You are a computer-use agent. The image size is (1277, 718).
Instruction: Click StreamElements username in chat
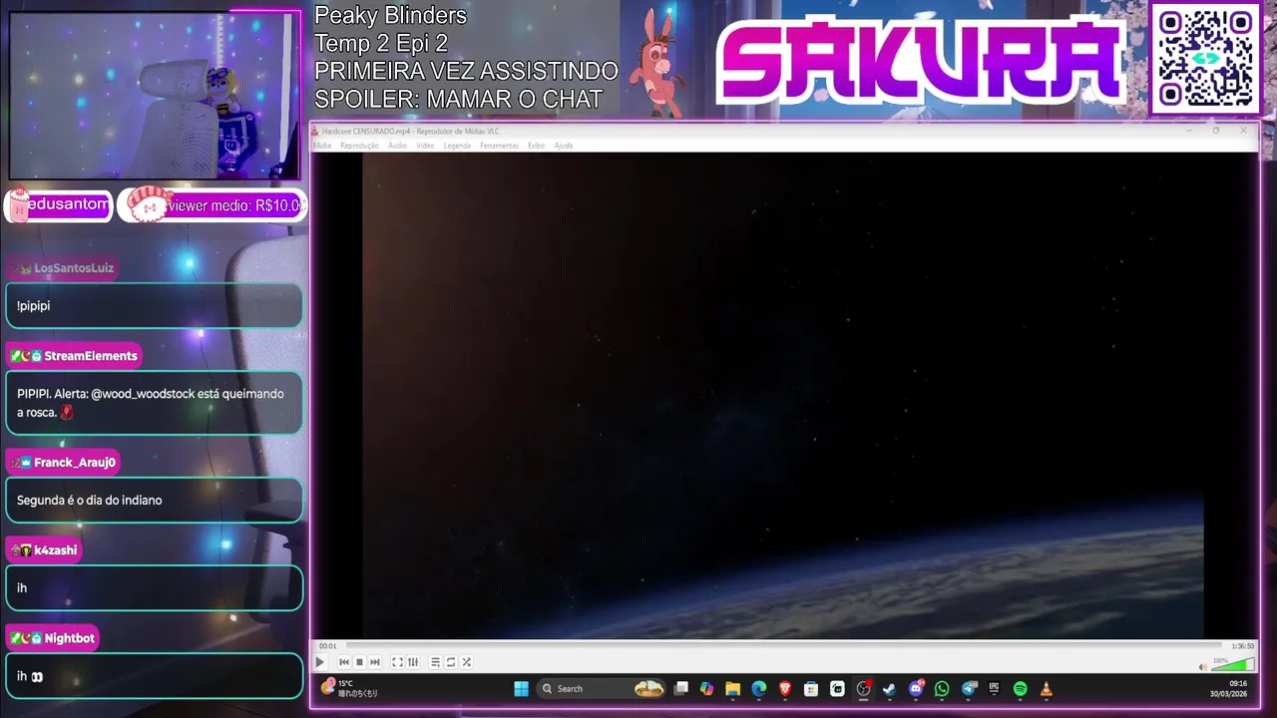click(91, 356)
